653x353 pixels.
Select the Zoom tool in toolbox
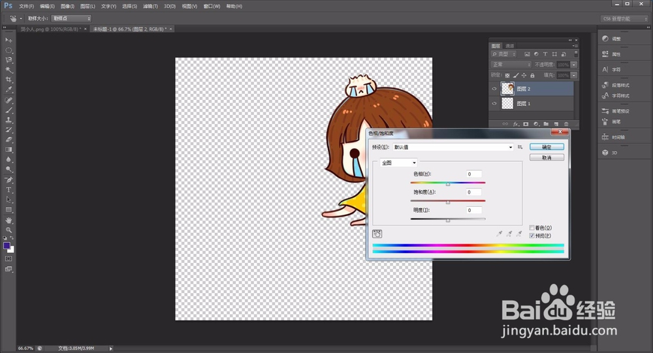(x=8, y=230)
